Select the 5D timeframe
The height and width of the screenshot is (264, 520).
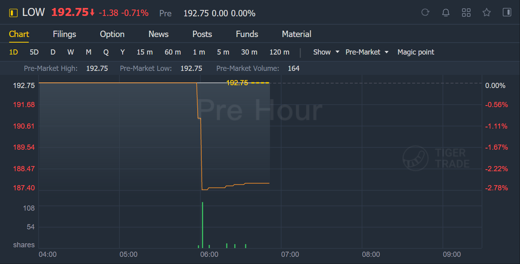coord(34,52)
